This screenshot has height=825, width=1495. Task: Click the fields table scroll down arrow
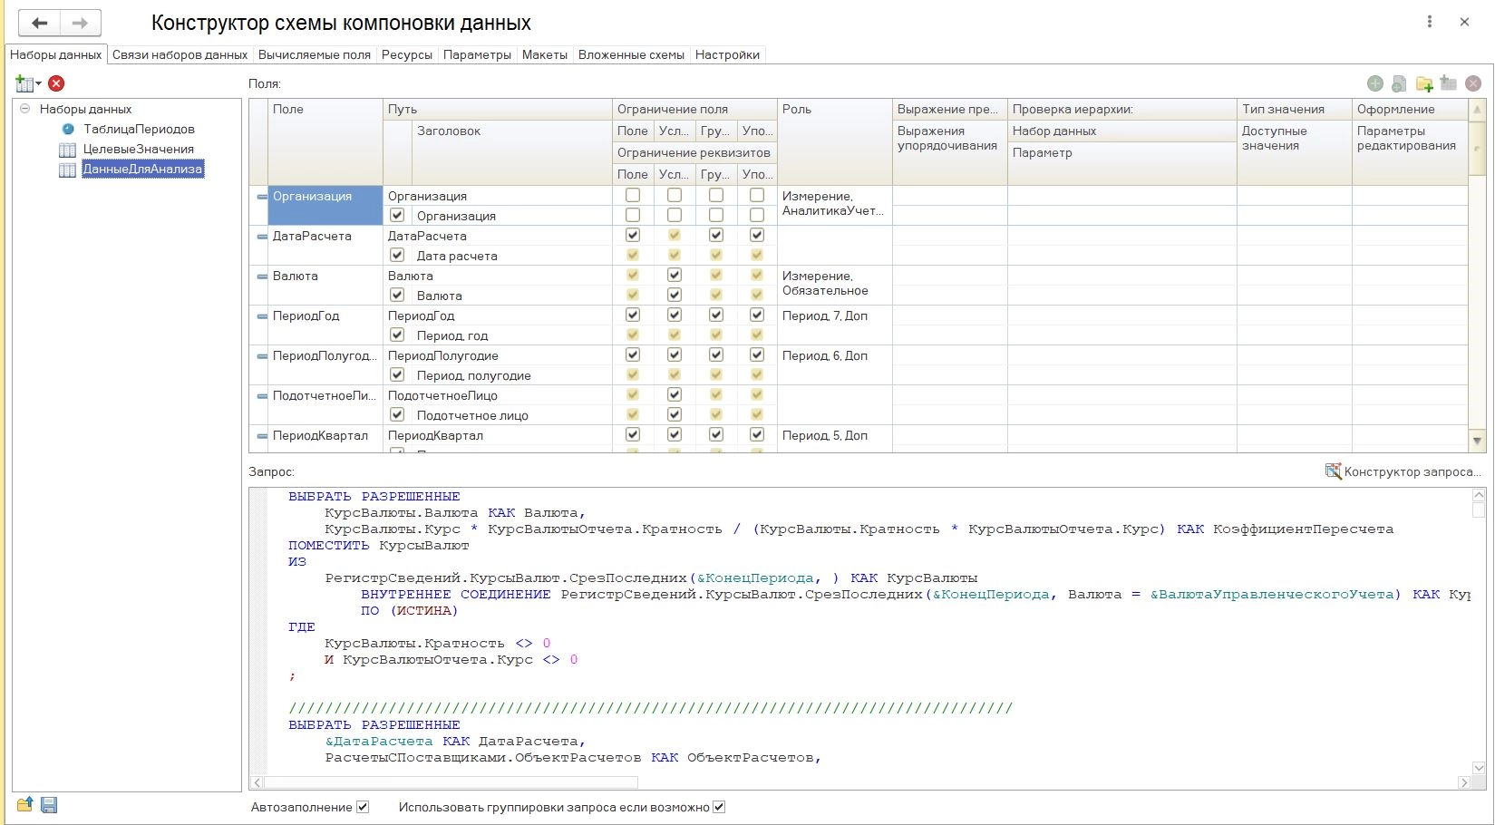click(1478, 442)
